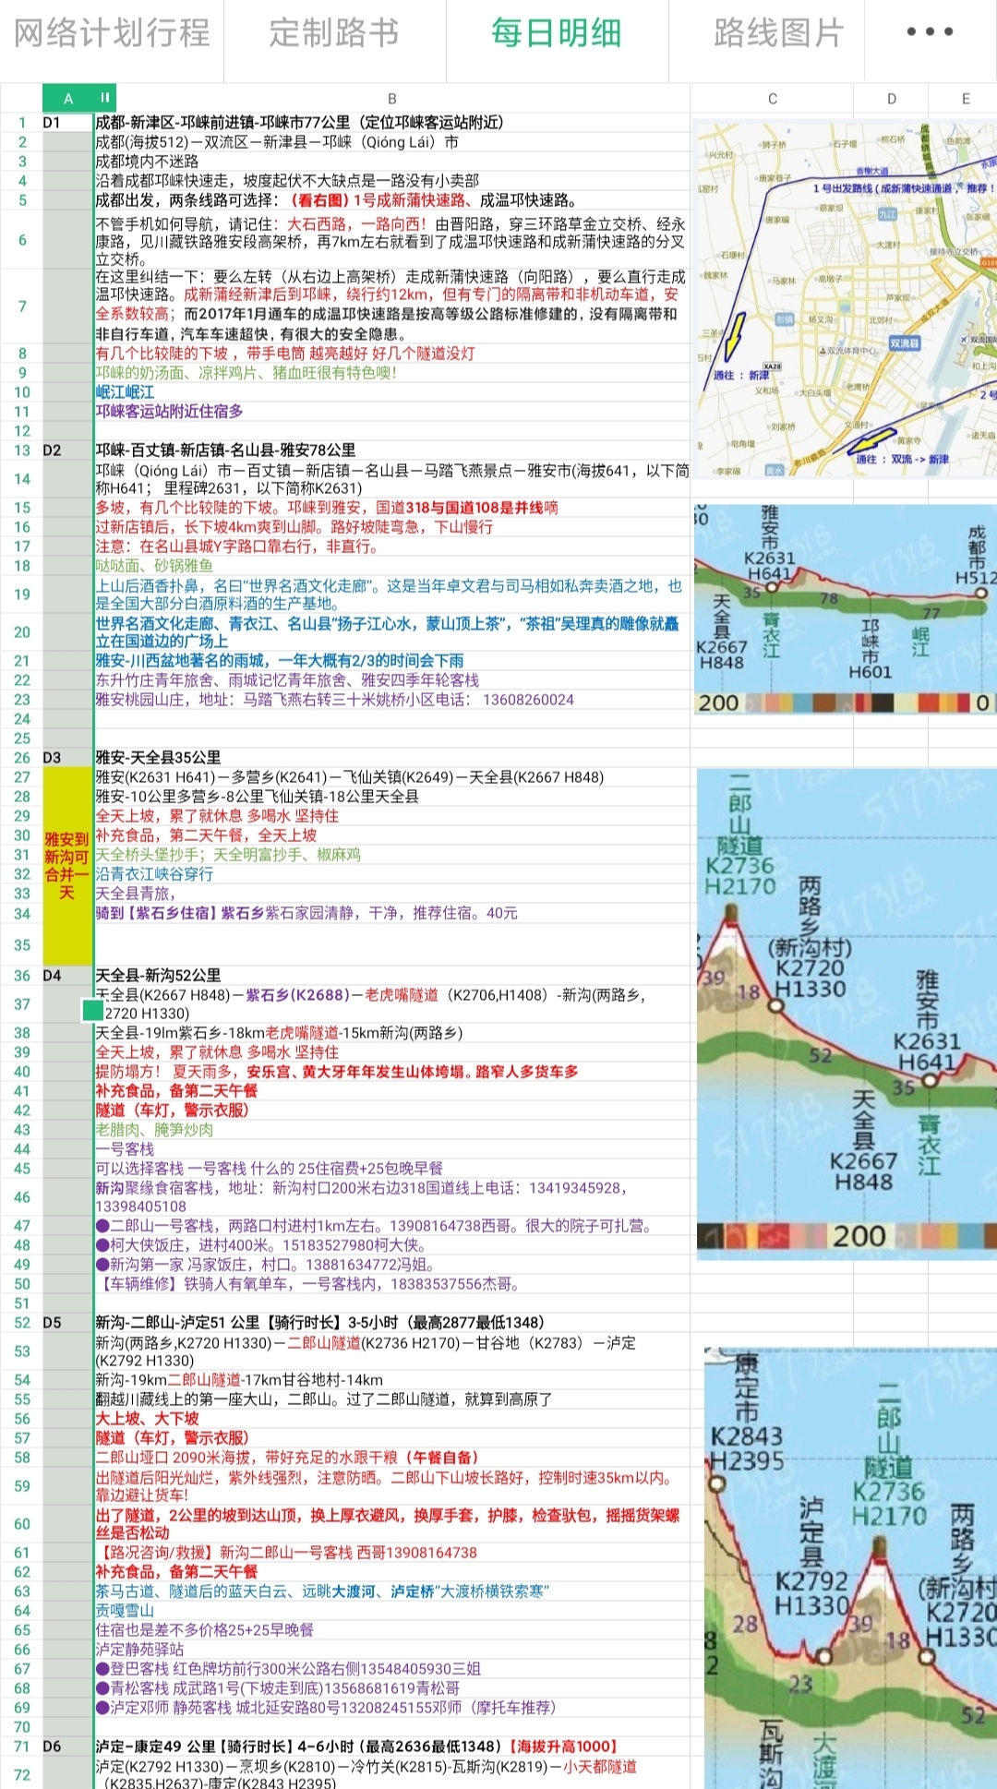The width and height of the screenshot is (997, 1789).
Task: Click cell 【车辆维修】铁骑人有氧单车
Action: [391, 1284]
